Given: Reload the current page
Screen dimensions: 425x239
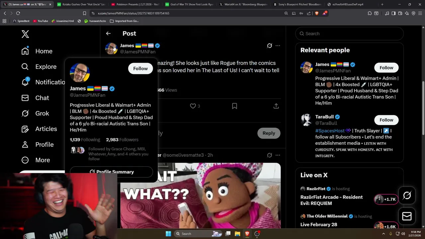Looking at the screenshot, I should click(x=18, y=13).
